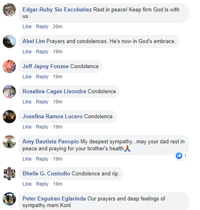Click Peter Esguiran Eglarinda's avatar
Viewport: 200px width, 210px height.
tap(9, 199)
